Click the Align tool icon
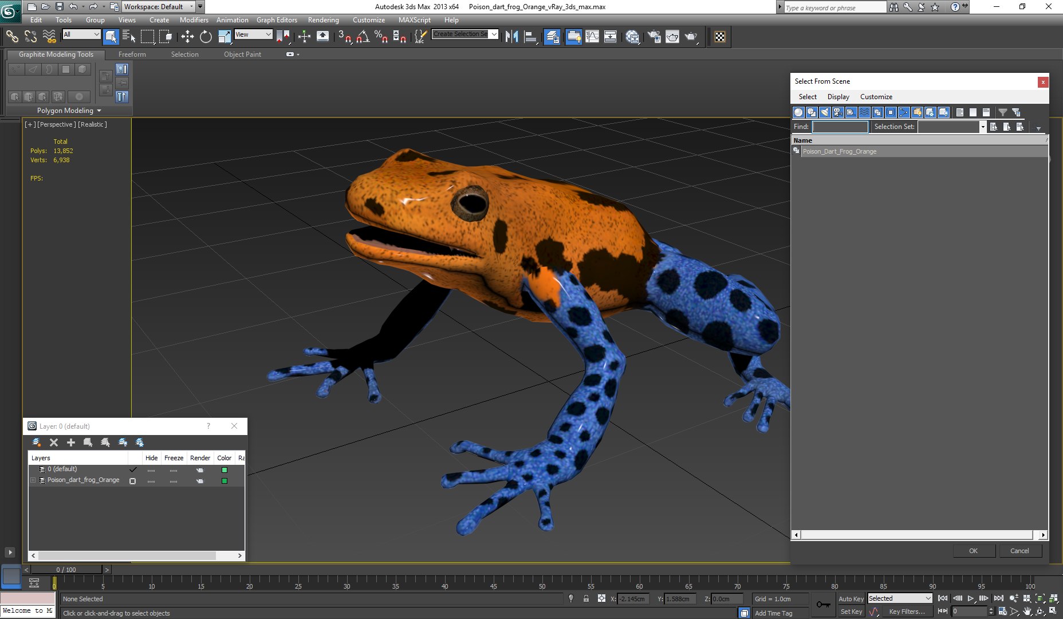 coord(530,37)
